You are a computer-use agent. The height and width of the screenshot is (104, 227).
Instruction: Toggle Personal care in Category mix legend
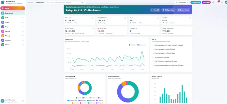(72, 100)
